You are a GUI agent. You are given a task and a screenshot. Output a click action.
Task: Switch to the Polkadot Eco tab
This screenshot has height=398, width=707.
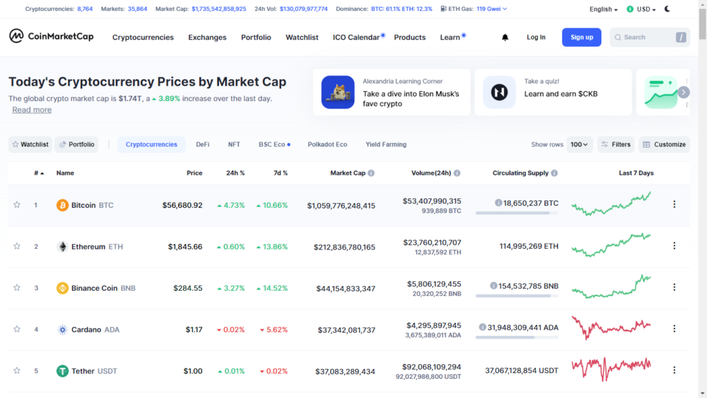tap(327, 144)
